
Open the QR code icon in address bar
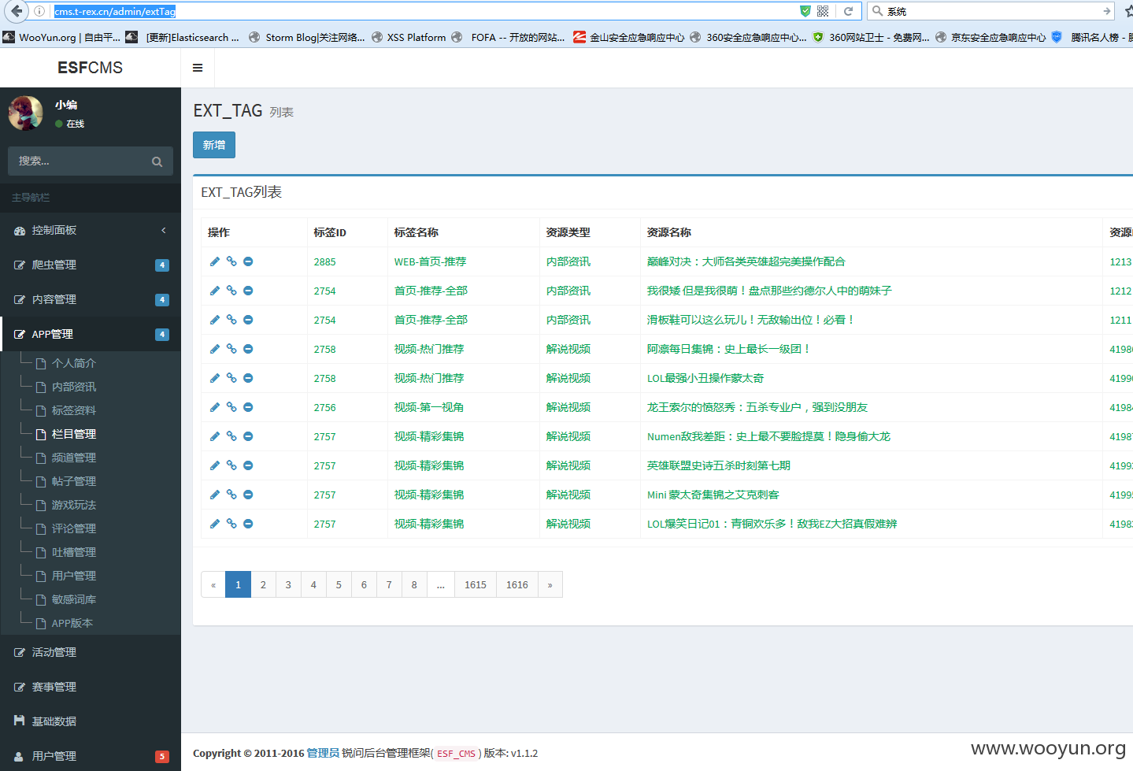tap(823, 11)
